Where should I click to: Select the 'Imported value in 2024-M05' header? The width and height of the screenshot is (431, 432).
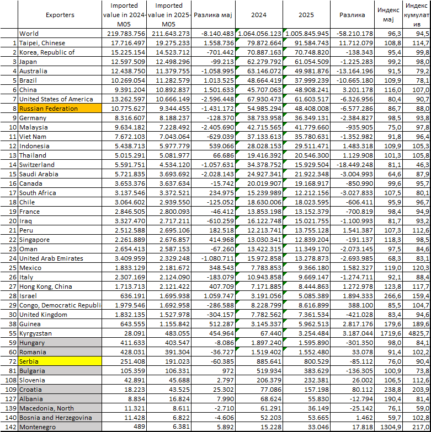pyautogui.click(x=124, y=14)
